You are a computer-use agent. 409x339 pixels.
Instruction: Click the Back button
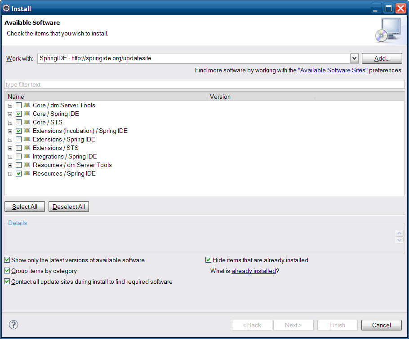(x=252, y=325)
